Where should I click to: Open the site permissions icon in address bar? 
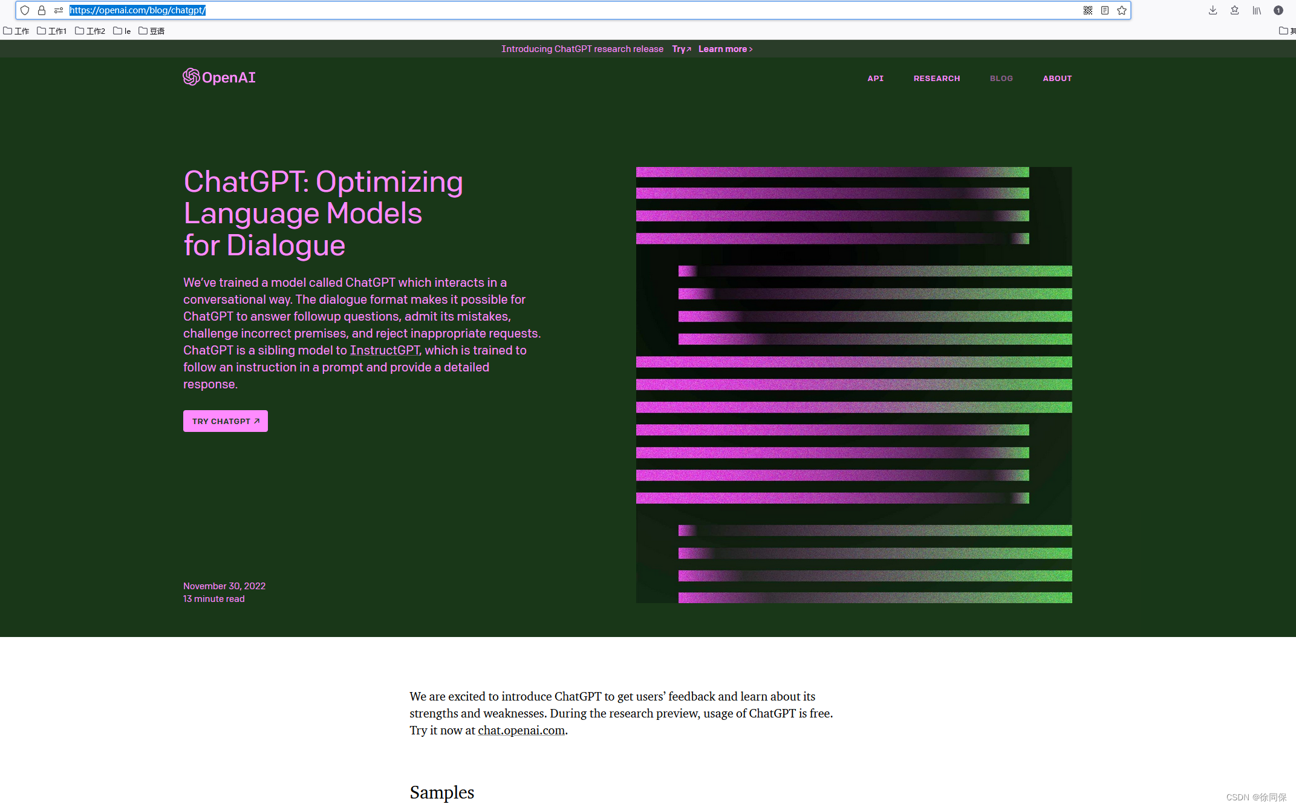[59, 10]
